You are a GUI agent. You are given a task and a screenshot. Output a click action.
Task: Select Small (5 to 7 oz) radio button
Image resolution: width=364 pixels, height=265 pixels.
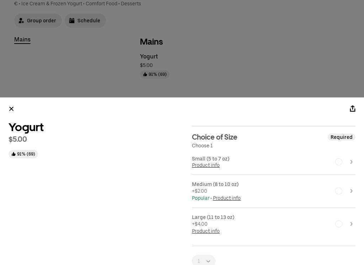(339, 162)
